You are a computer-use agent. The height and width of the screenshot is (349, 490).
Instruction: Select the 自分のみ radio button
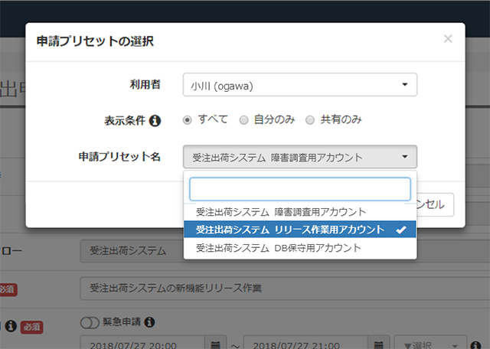243,120
